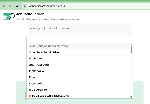Image resolution: width=150 pixels, height=104 pixels.
Task: Click the JobBoardSearch magnifier logo
Action: [8, 16]
